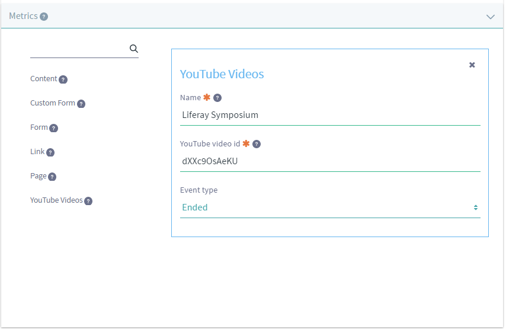Screen dimensions: 506x329
Task: Open help icon beside Form metric
Action: click(x=54, y=128)
